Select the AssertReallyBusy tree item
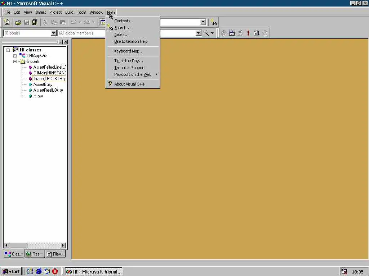 coord(48,90)
